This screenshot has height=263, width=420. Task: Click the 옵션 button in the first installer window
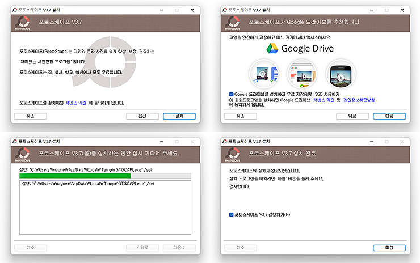pyautogui.click(x=142, y=116)
